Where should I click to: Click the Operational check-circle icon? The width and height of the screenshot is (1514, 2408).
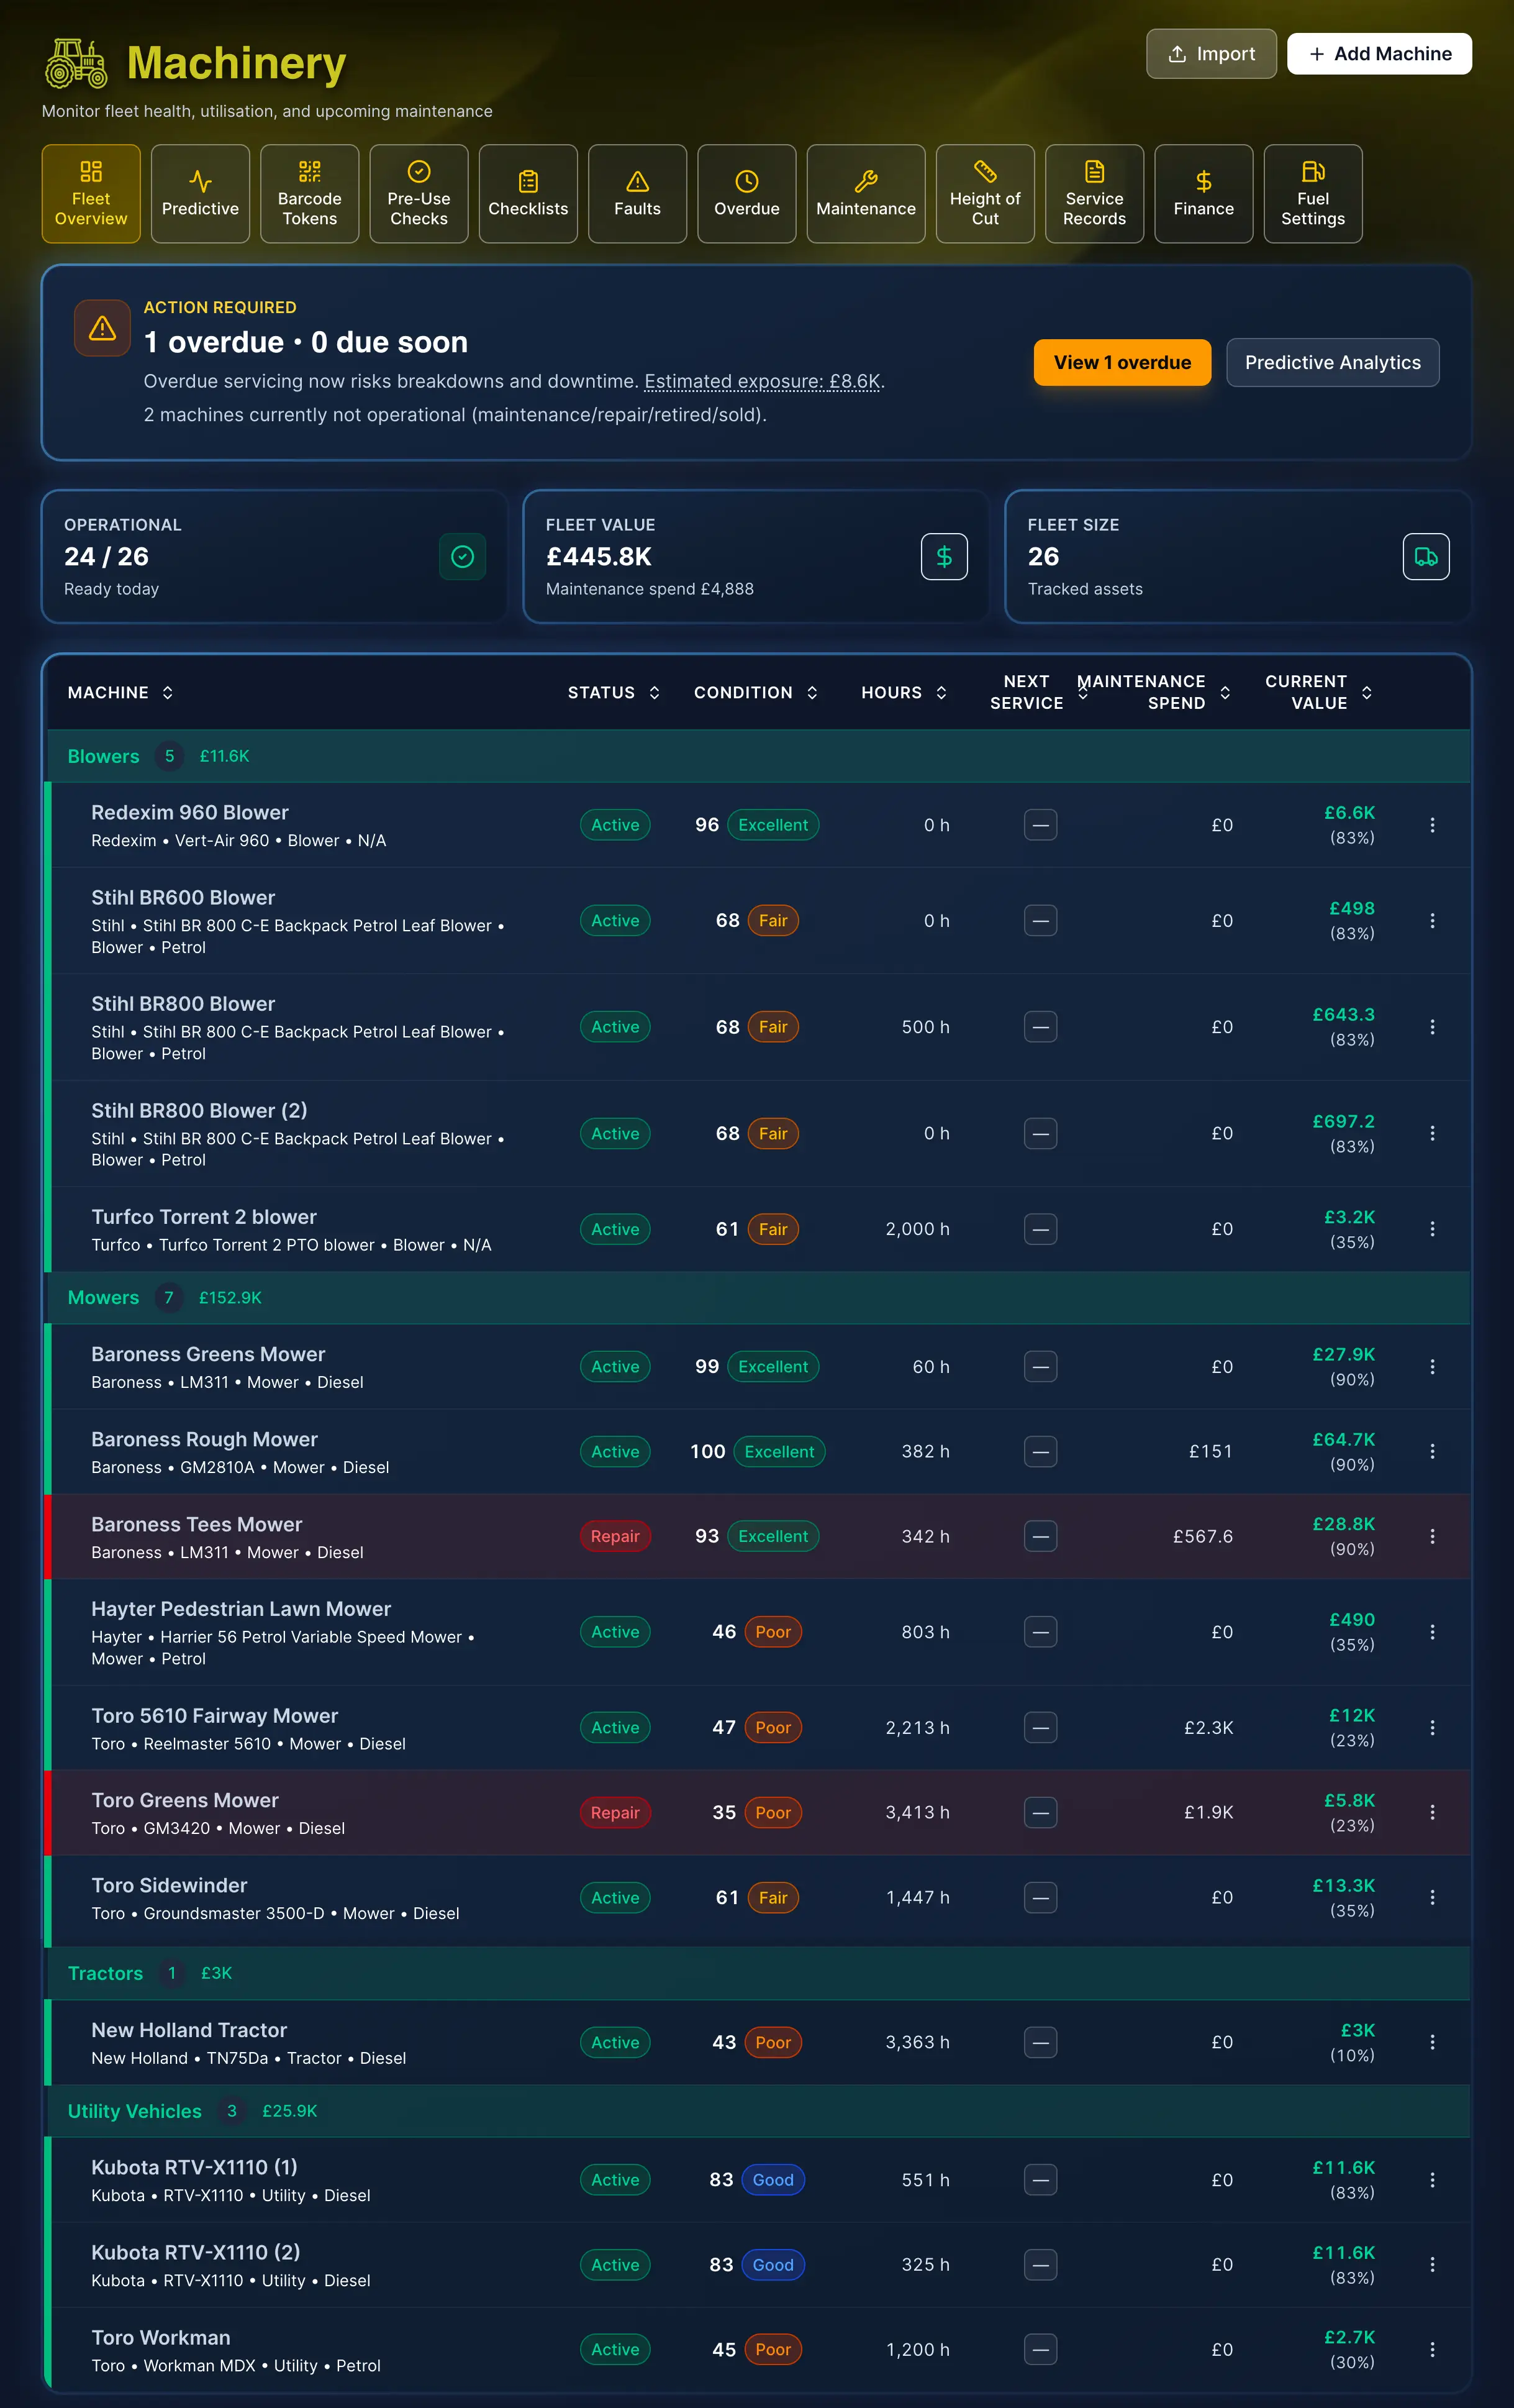click(463, 557)
